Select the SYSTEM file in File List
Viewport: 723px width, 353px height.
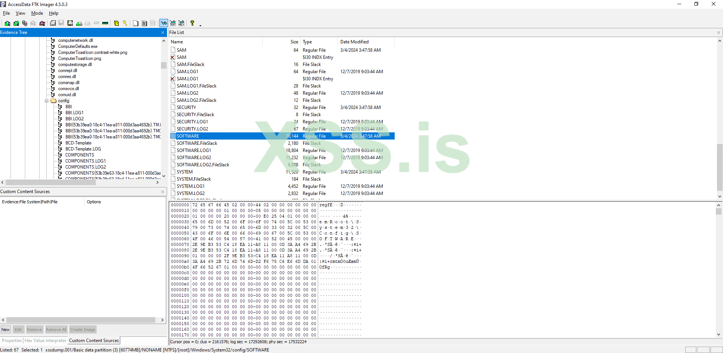tap(185, 172)
